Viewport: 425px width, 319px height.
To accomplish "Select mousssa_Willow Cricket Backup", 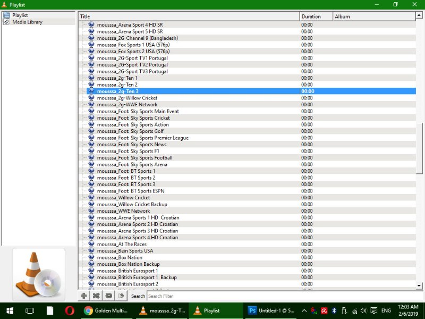I will 132,204.
